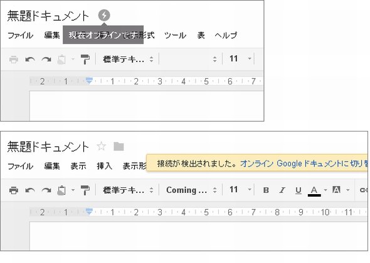Viewport: 370px width, 263px height.
Task: Click the clipboard paste icon in the upper screenshot
Action: [61, 59]
